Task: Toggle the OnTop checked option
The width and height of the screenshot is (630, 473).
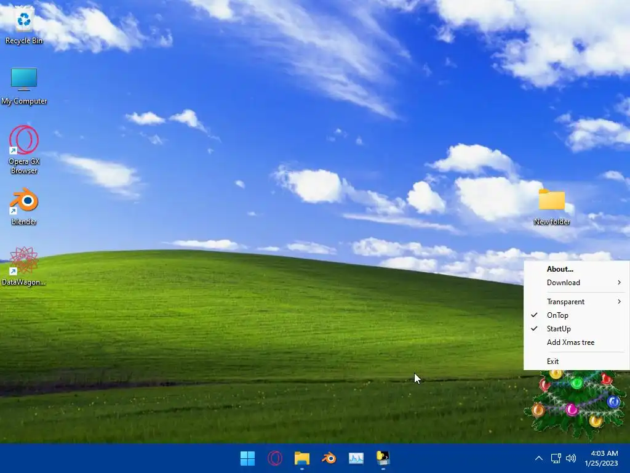Action: 576,315
